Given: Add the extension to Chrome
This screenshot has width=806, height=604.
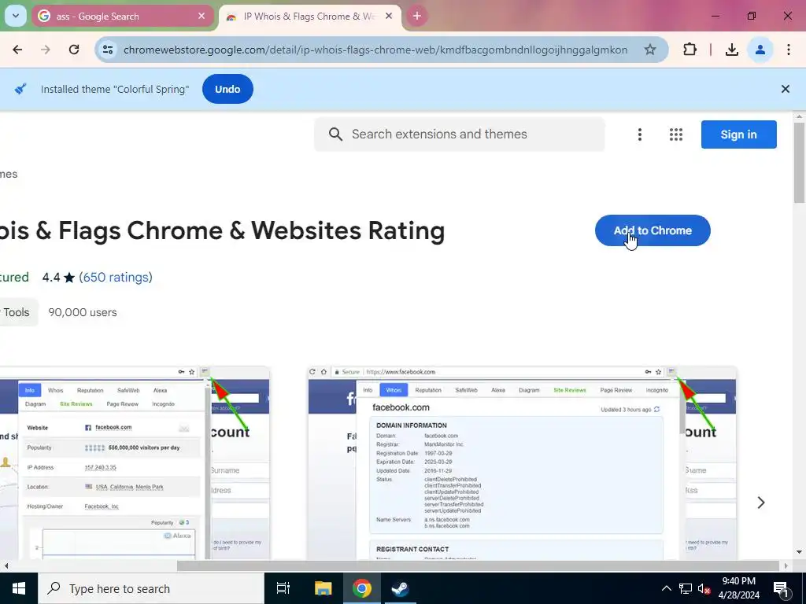Looking at the screenshot, I should tap(653, 230).
